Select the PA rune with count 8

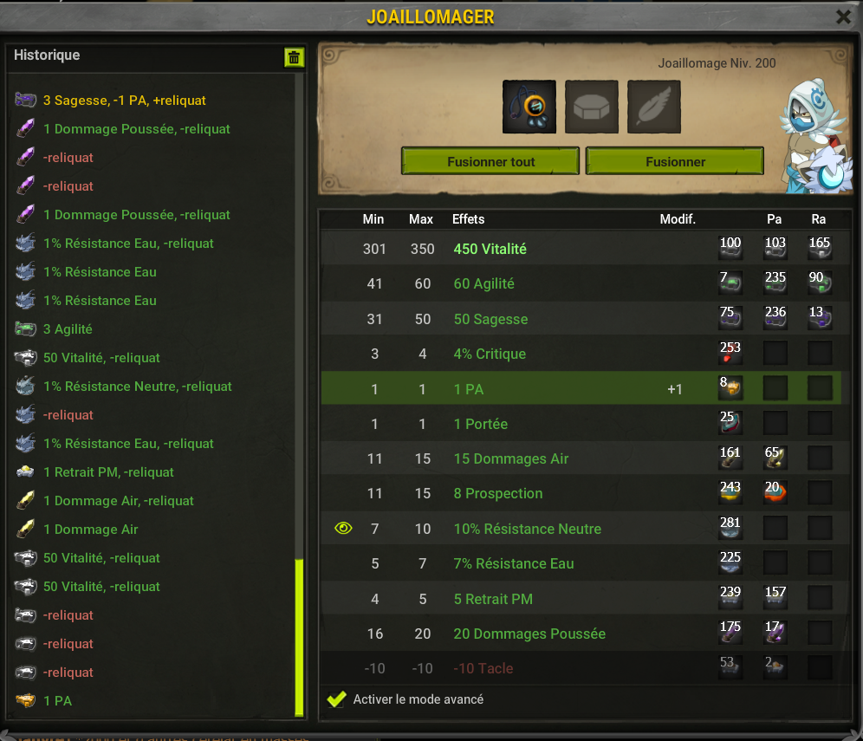(730, 387)
